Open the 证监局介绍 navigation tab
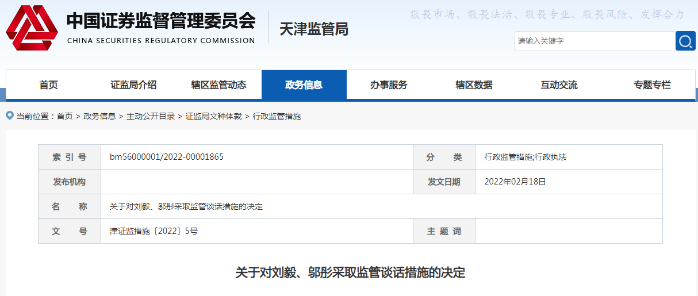Image resolution: width=698 pixels, height=296 pixels. tap(133, 85)
